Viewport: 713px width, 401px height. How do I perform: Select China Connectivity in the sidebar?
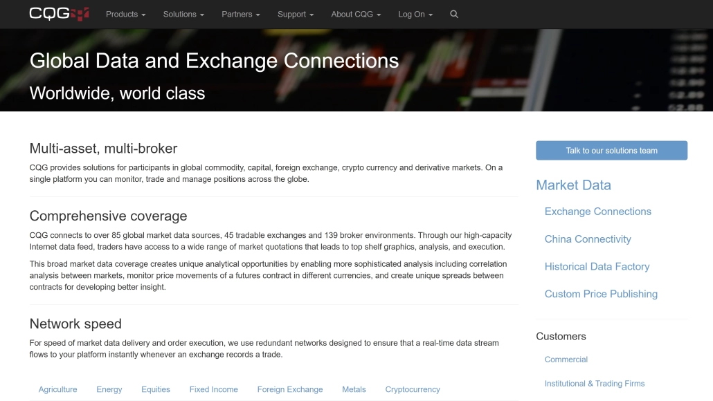(x=587, y=239)
